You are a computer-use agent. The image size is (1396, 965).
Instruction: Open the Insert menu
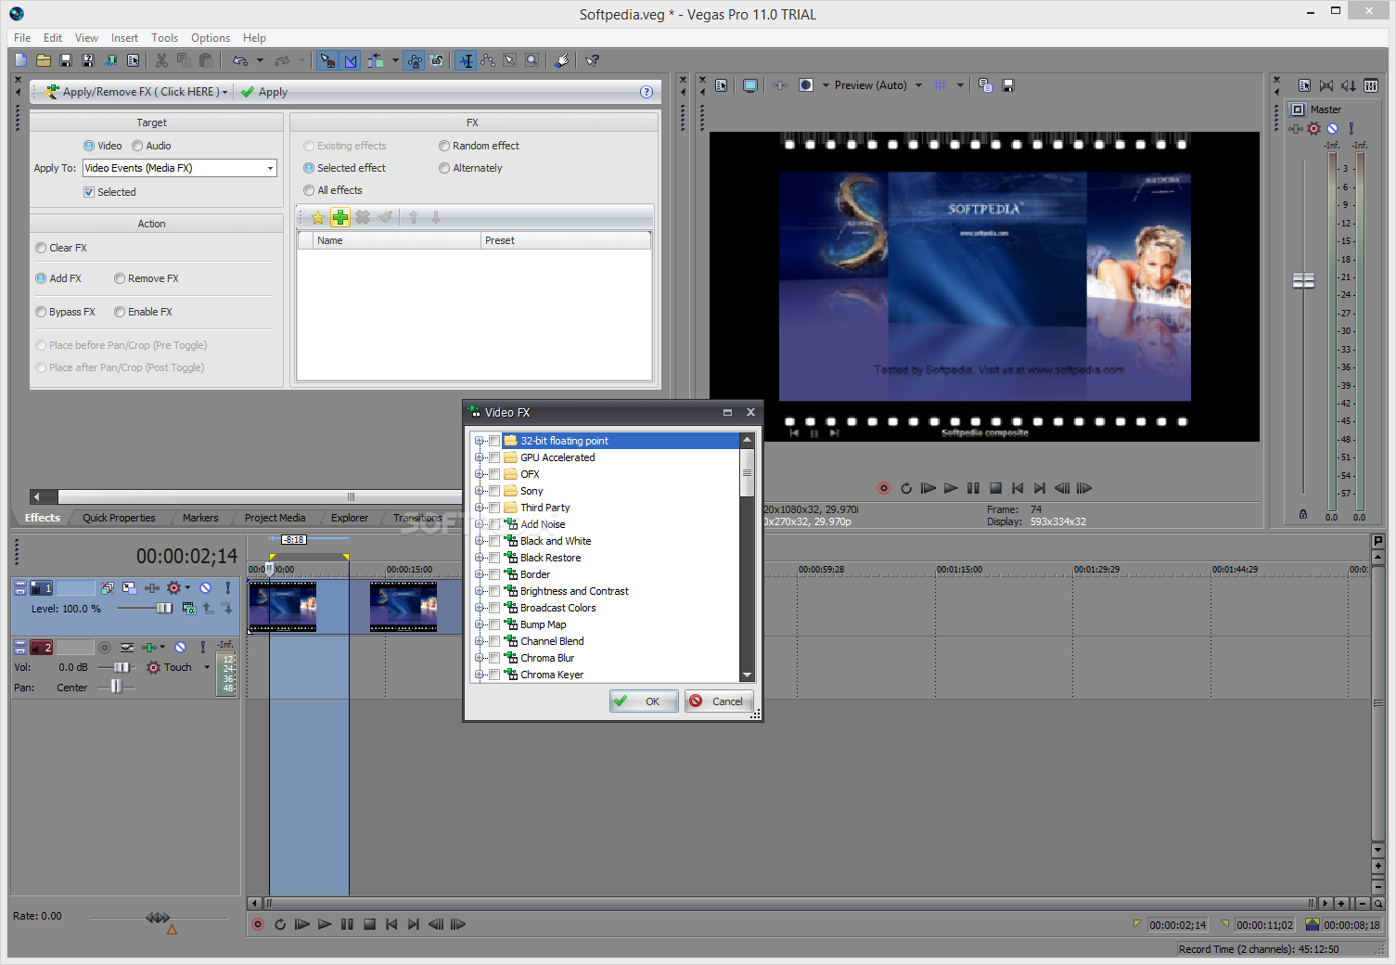(x=124, y=38)
